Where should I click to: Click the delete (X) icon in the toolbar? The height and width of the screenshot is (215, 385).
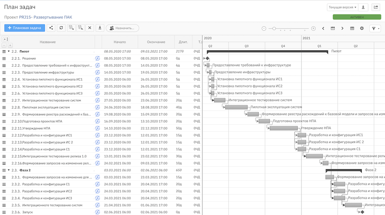pos(90,28)
